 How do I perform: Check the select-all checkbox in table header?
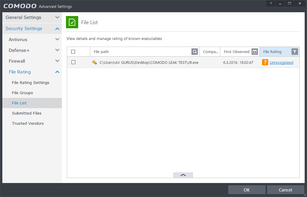point(73,52)
